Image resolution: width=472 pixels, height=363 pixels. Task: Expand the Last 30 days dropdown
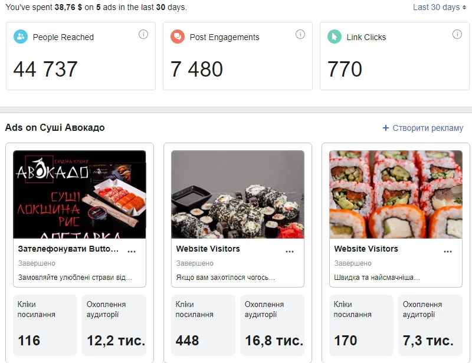tap(440, 7)
